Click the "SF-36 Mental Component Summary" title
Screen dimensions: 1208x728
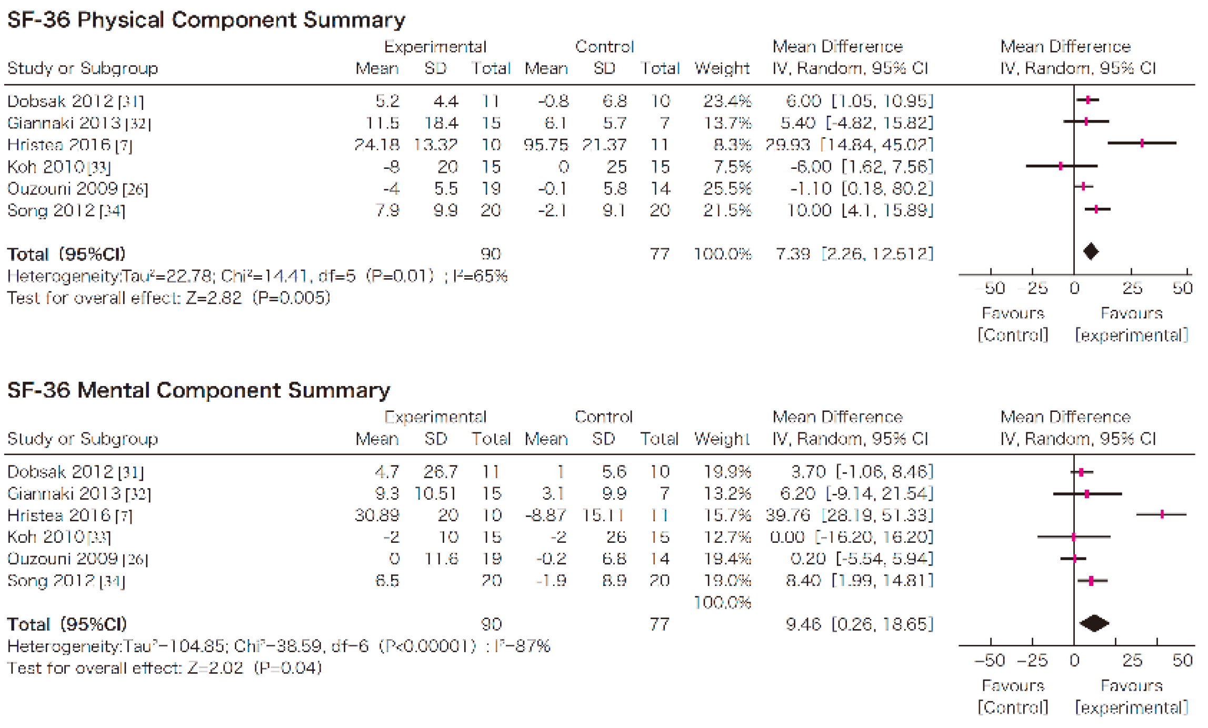(x=198, y=390)
